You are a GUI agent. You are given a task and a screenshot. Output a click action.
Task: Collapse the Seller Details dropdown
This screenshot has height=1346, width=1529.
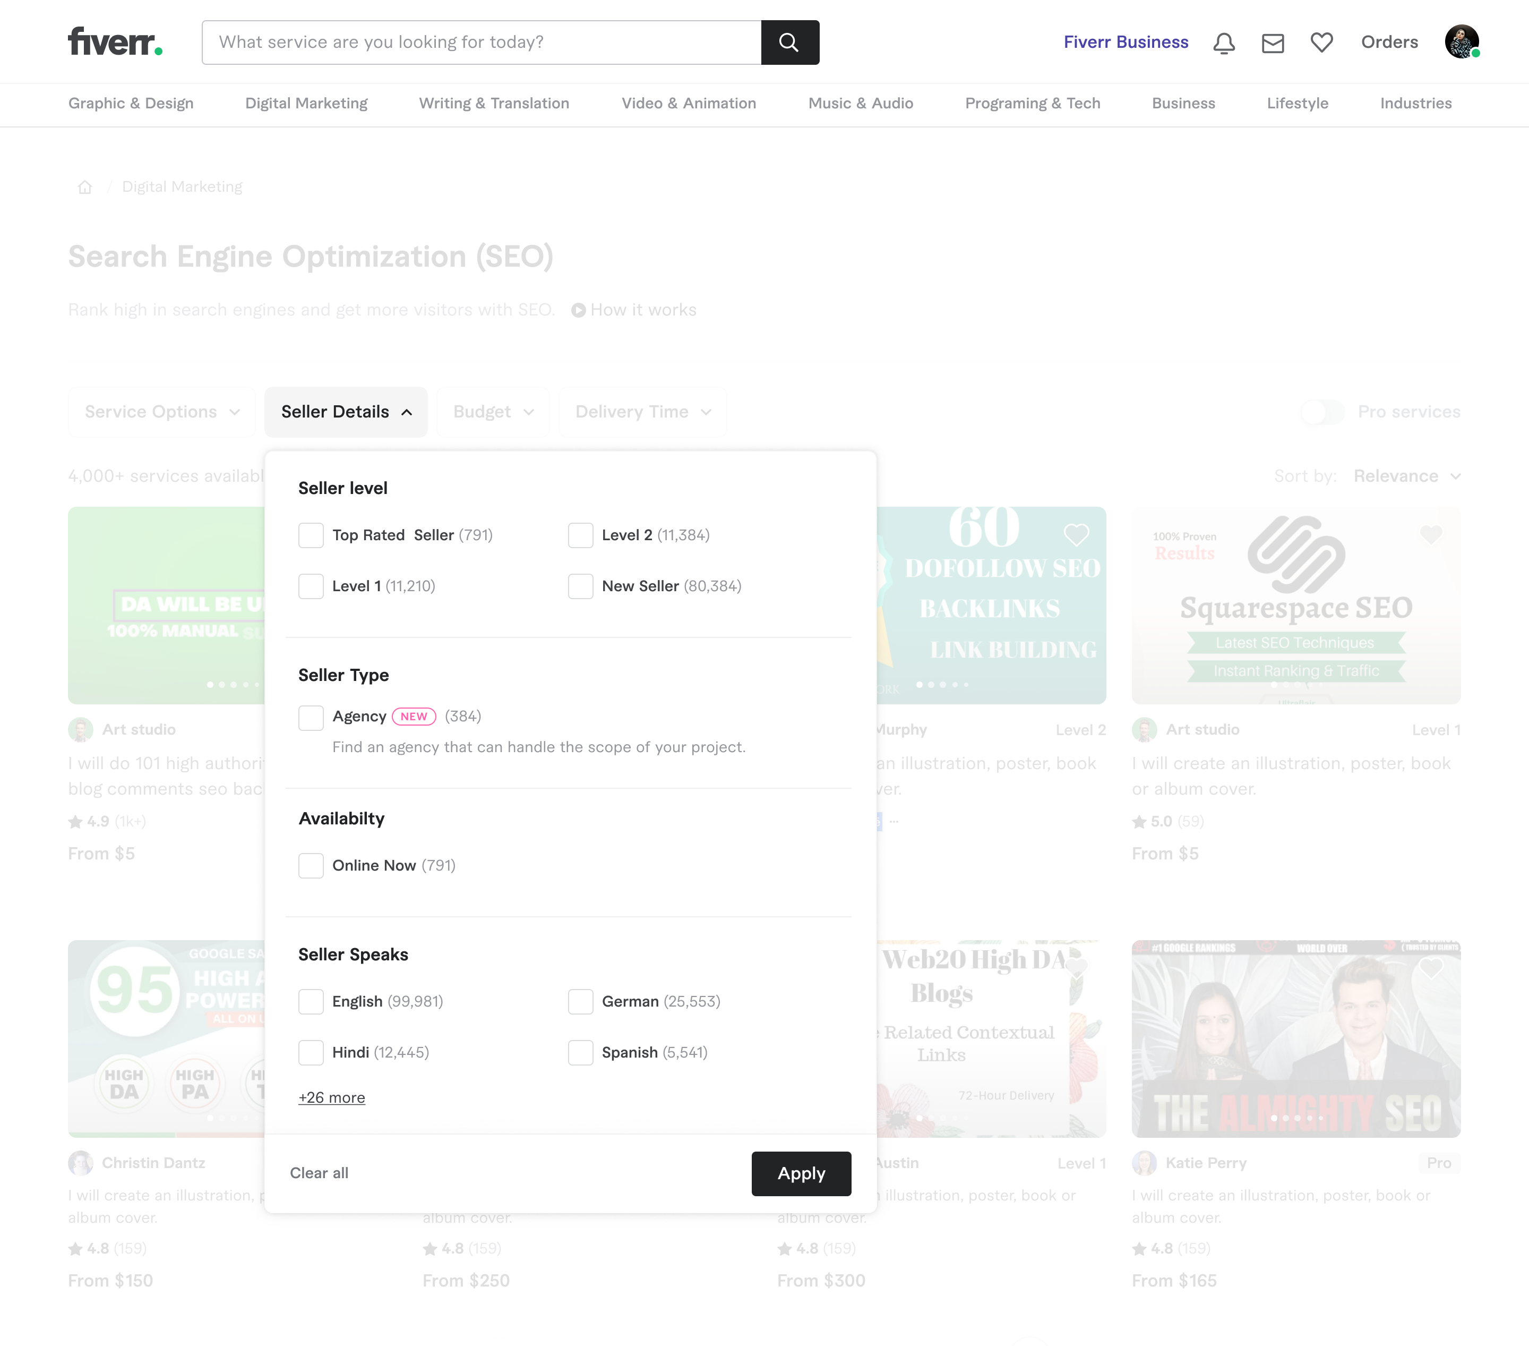[346, 412]
